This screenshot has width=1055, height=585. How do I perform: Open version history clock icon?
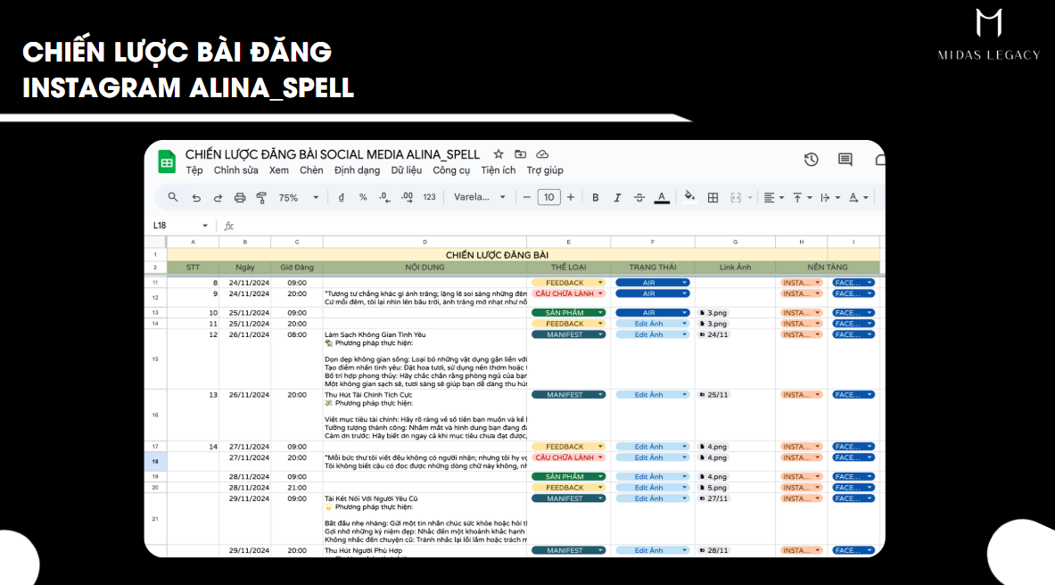pos(811,160)
